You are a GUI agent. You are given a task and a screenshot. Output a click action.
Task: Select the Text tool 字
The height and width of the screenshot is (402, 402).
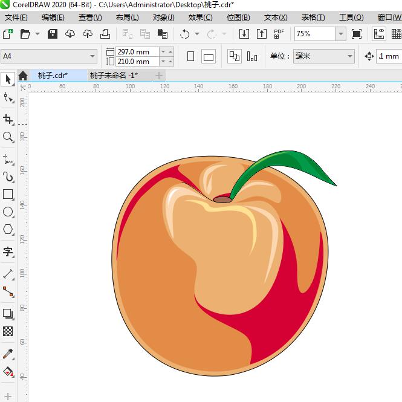8,251
